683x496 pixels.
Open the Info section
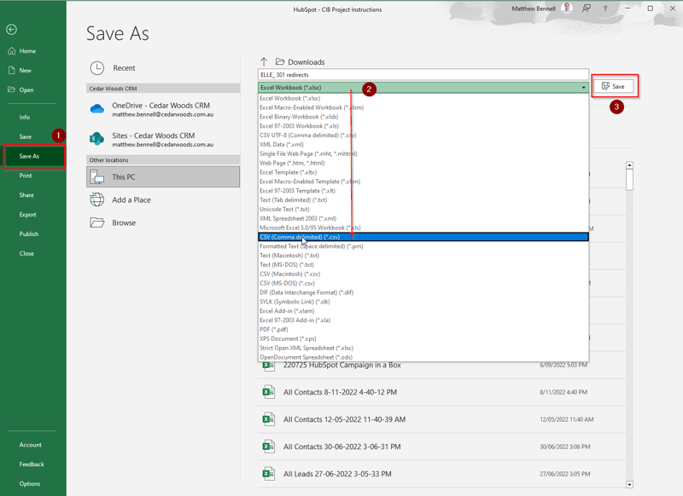[25, 118]
